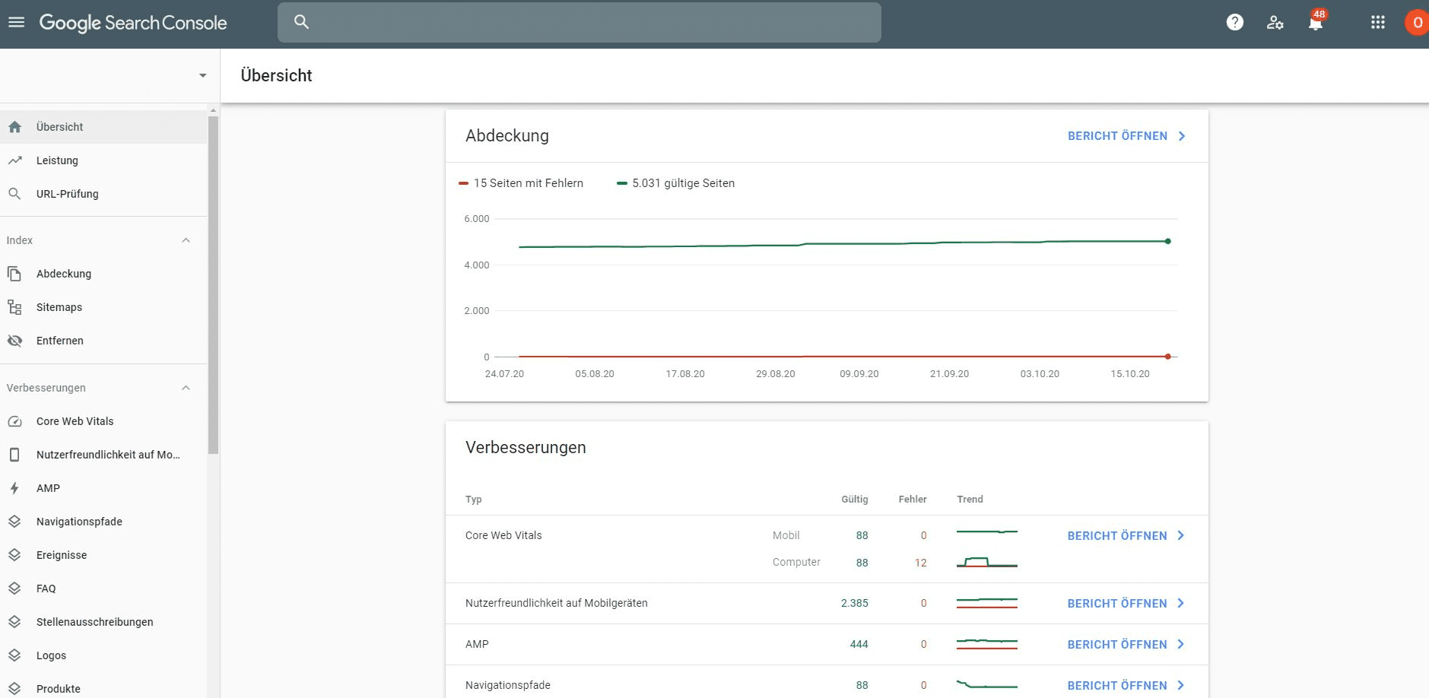
Task: Click the Produkte layers icon
Action: point(14,689)
